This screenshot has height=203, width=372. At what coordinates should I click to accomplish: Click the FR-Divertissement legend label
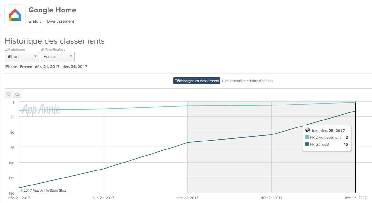(x=325, y=137)
